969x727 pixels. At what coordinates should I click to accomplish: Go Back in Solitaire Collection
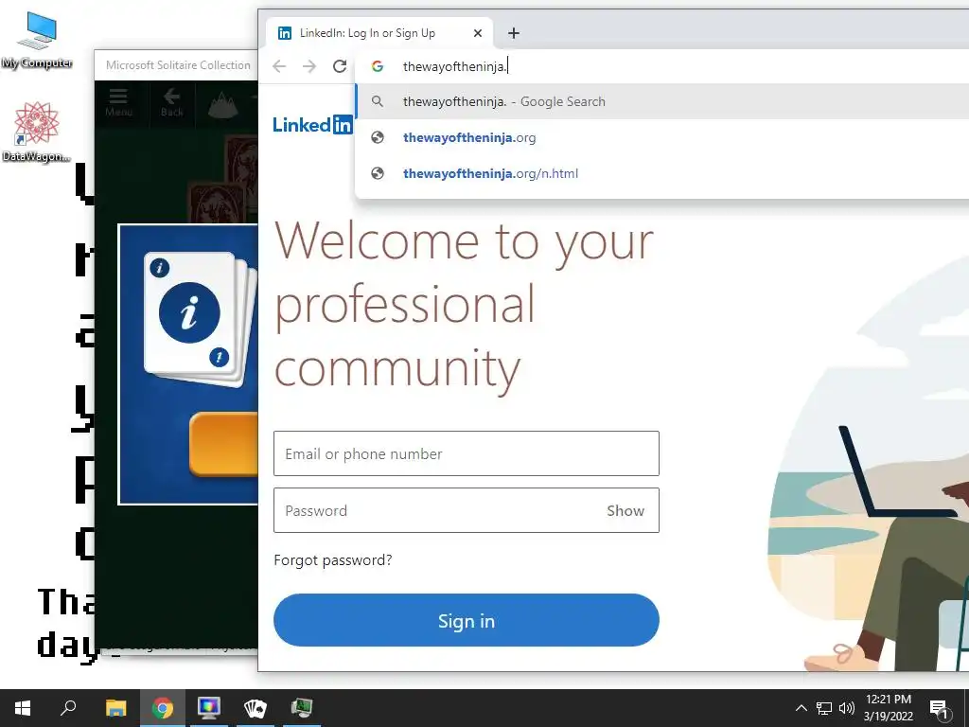(172, 102)
